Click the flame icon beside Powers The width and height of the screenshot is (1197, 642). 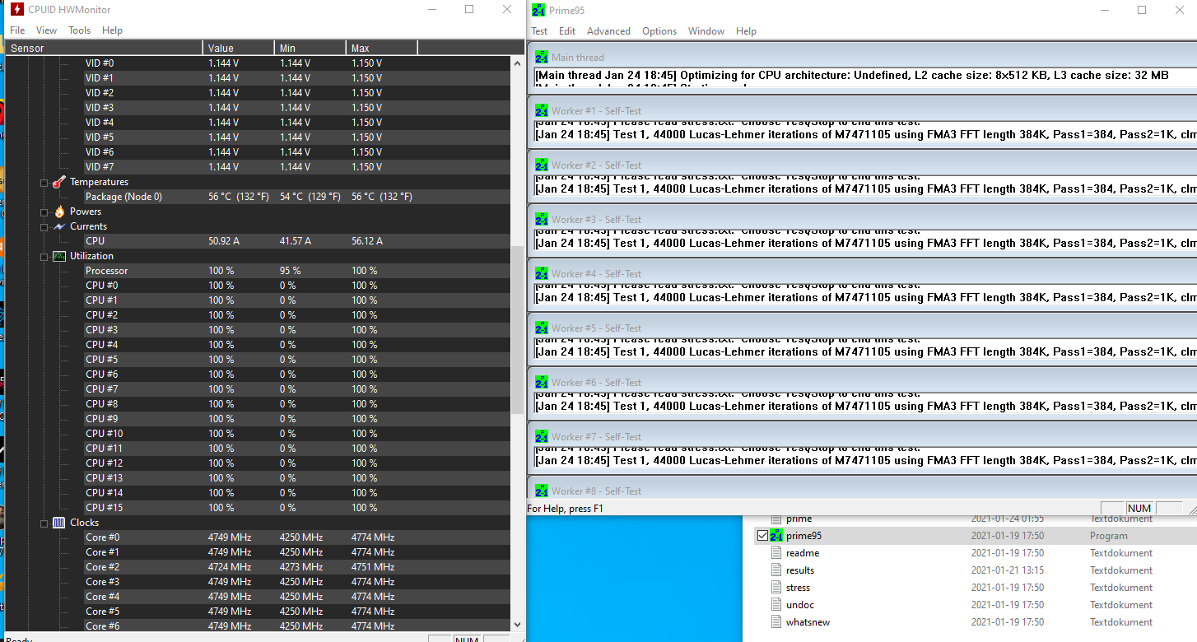coord(59,212)
